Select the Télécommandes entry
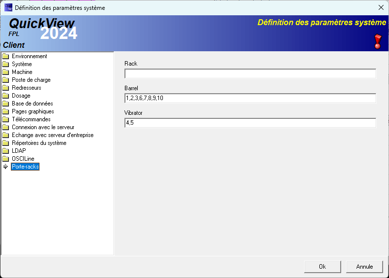Viewport: 389px width, 278px height. coord(31,119)
